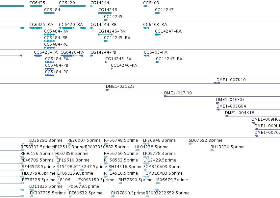Select EST LP12429.5prime
280x198 pixels.
coord(160,160)
